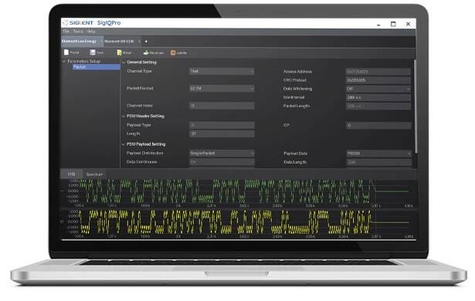
Task: Open the Channel Type dropdown
Action: [222, 71]
